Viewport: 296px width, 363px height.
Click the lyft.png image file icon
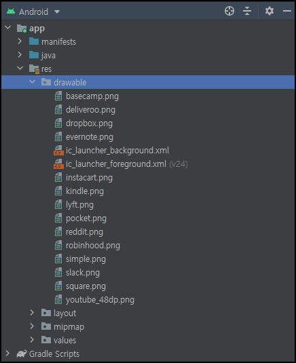[58, 205]
